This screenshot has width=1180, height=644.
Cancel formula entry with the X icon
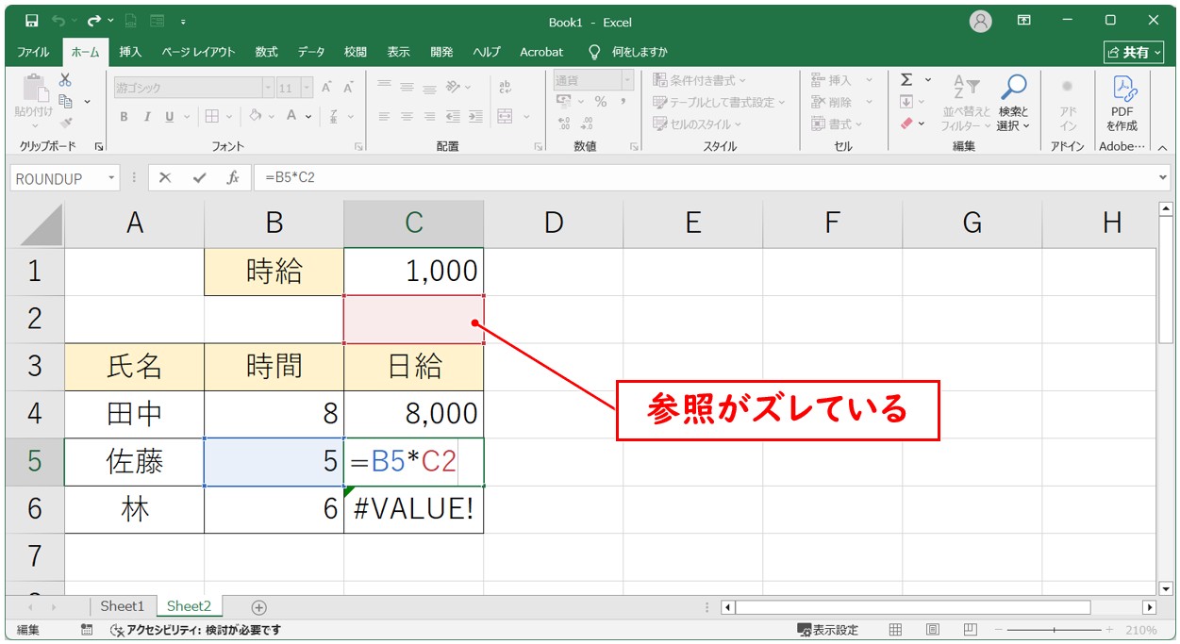[165, 177]
